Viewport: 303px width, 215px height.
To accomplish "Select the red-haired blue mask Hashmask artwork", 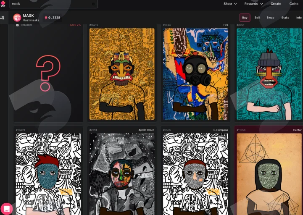I will click(x=48, y=174).
